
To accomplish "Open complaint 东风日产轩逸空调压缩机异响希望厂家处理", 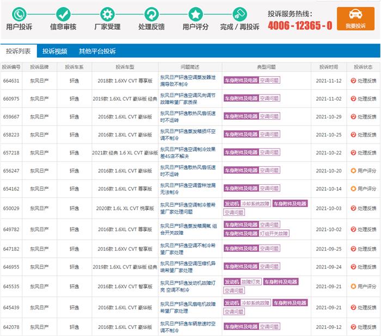I will [188, 267].
